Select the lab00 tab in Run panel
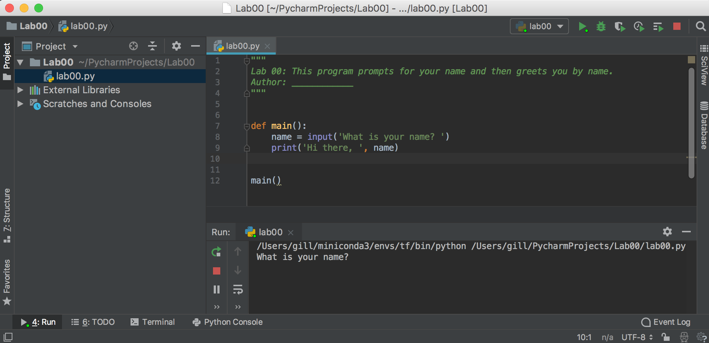The height and width of the screenshot is (343, 709). pos(269,232)
